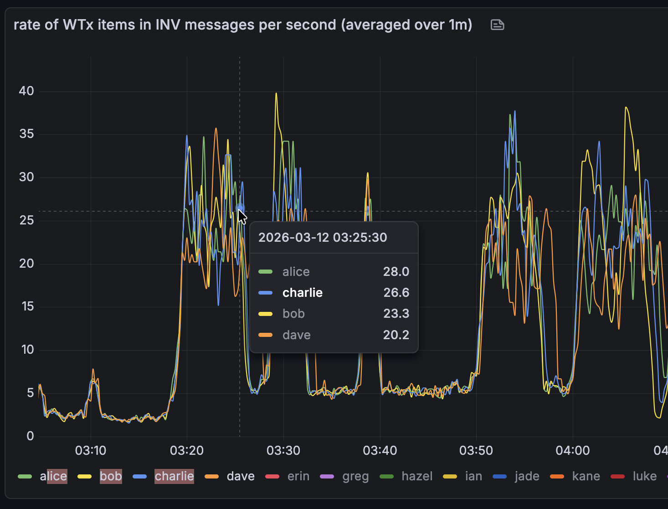The width and height of the screenshot is (668, 509).
Task: Click charlie's blue legend color swatch
Action: (x=140, y=477)
